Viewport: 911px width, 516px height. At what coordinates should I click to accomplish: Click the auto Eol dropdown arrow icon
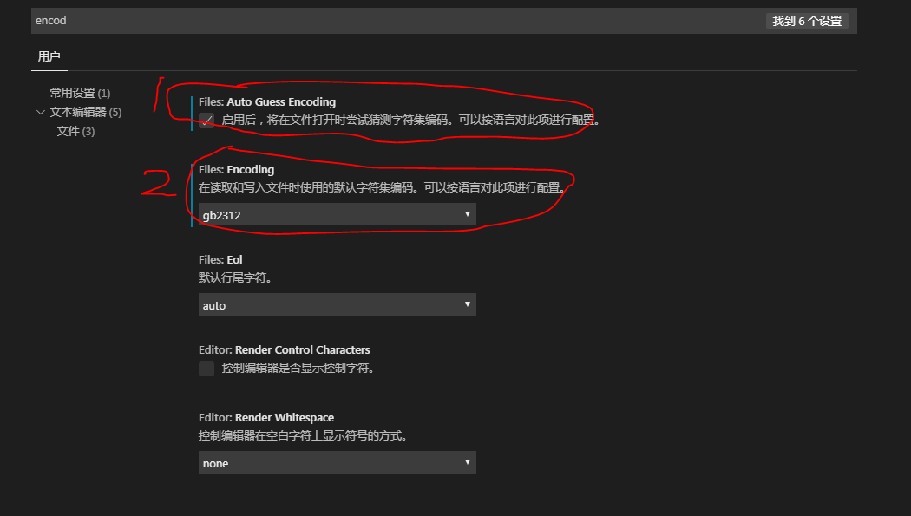coord(469,304)
